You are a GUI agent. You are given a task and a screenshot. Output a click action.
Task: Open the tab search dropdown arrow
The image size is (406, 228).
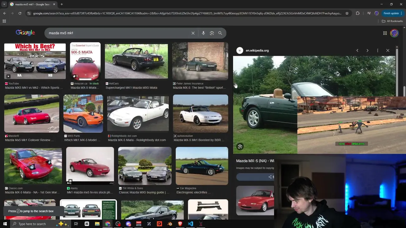[x=4, y=4]
